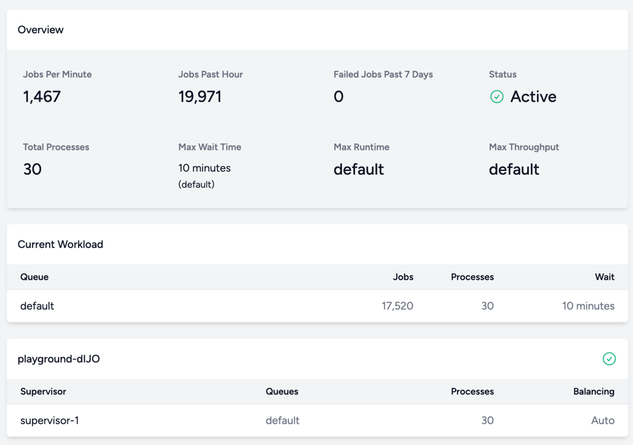Click the Total Processes value 30
Viewport: 633px width, 445px height.
coord(32,170)
